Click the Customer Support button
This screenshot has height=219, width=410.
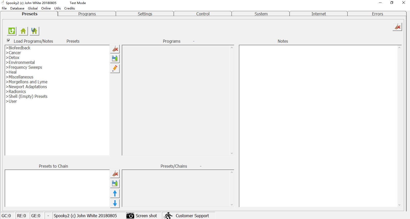click(188, 216)
